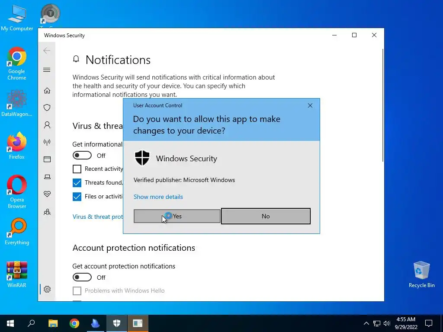The image size is (443, 332).
Task: Open Family options icon in the sidebar
Action: point(47,212)
